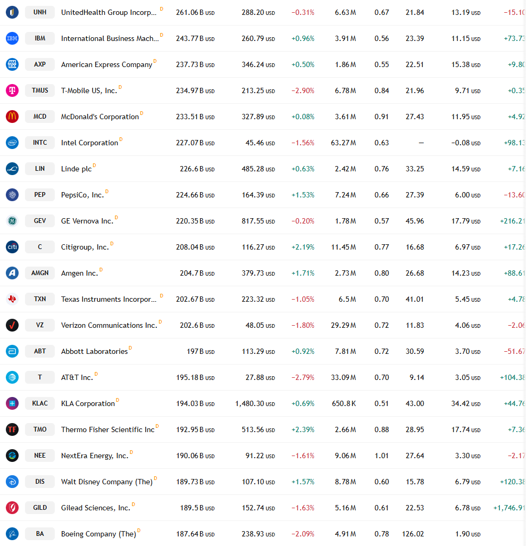Open the PEP ticker badge

(40, 195)
